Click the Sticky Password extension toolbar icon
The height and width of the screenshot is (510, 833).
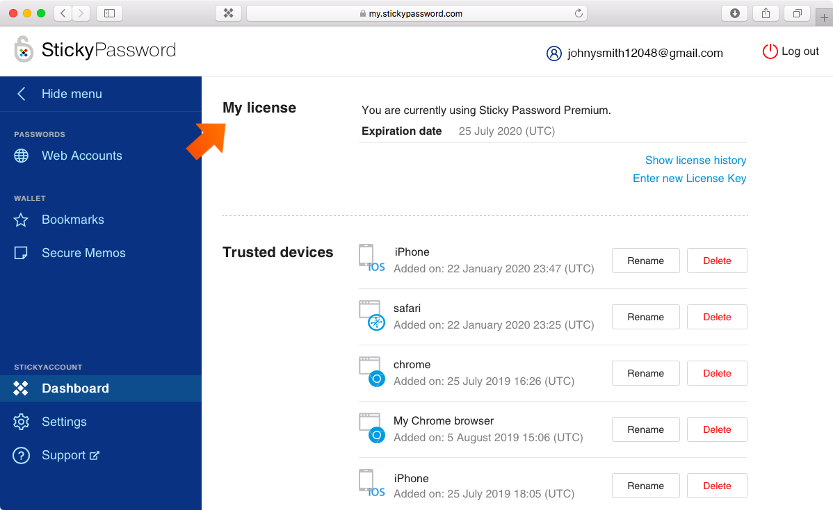pyautogui.click(x=229, y=13)
